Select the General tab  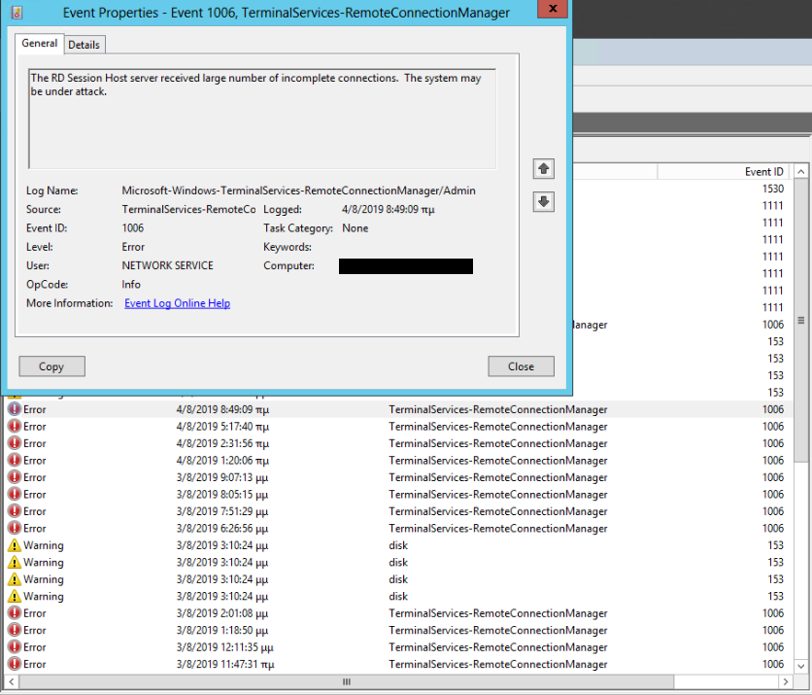[x=40, y=43]
